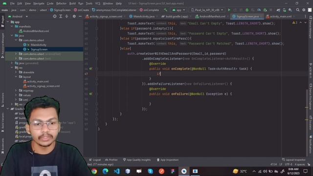
Task: Click Select Opened File target icon
Action: point(55,16)
